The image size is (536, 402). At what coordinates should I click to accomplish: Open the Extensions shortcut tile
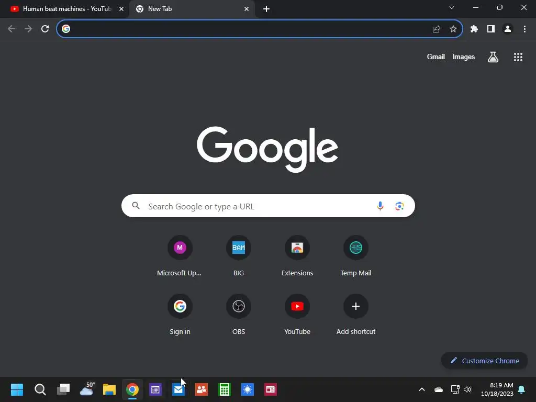coord(297,255)
